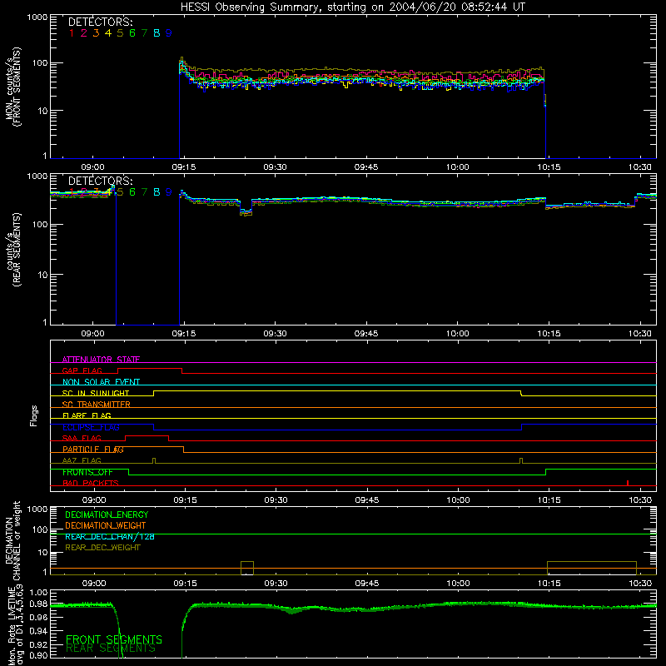Select detector 3 in front segments legend
Viewport: 666px width, 666px height.
click(x=96, y=33)
